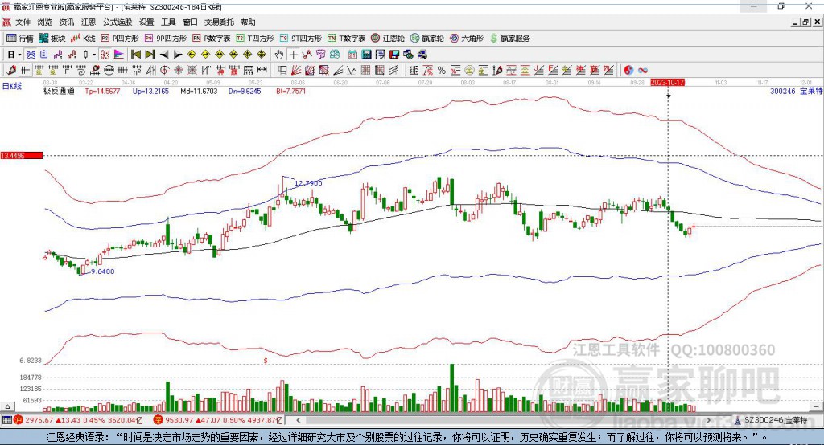Click the 12.7900 high price label
Viewport: 824px width, 445px height.
308,183
